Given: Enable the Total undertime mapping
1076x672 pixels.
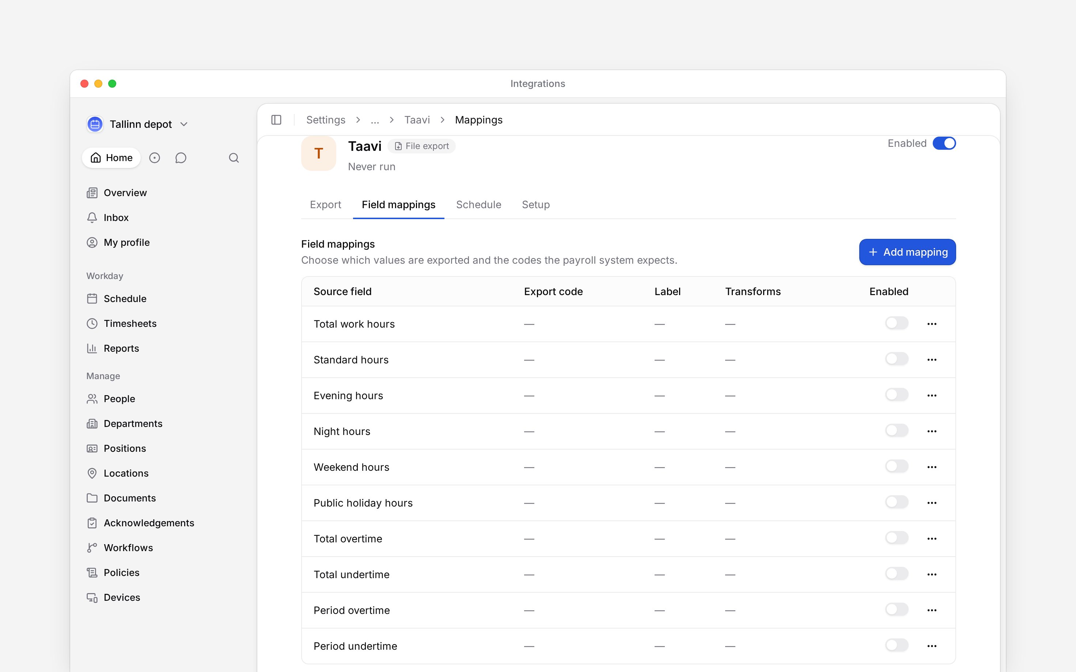Looking at the screenshot, I should pos(897,573).
